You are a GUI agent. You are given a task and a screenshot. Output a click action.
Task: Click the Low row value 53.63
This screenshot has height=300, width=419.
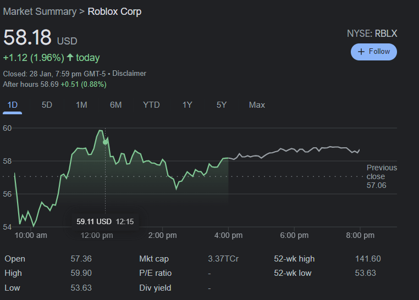pos(81,288)
